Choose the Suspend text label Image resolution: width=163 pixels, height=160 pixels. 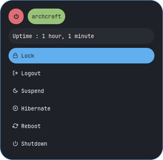click(33, 91)
